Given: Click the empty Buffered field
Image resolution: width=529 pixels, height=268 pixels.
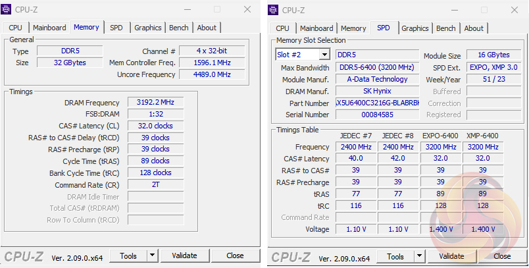Looking at the screenshot, I should pos(493,91).
